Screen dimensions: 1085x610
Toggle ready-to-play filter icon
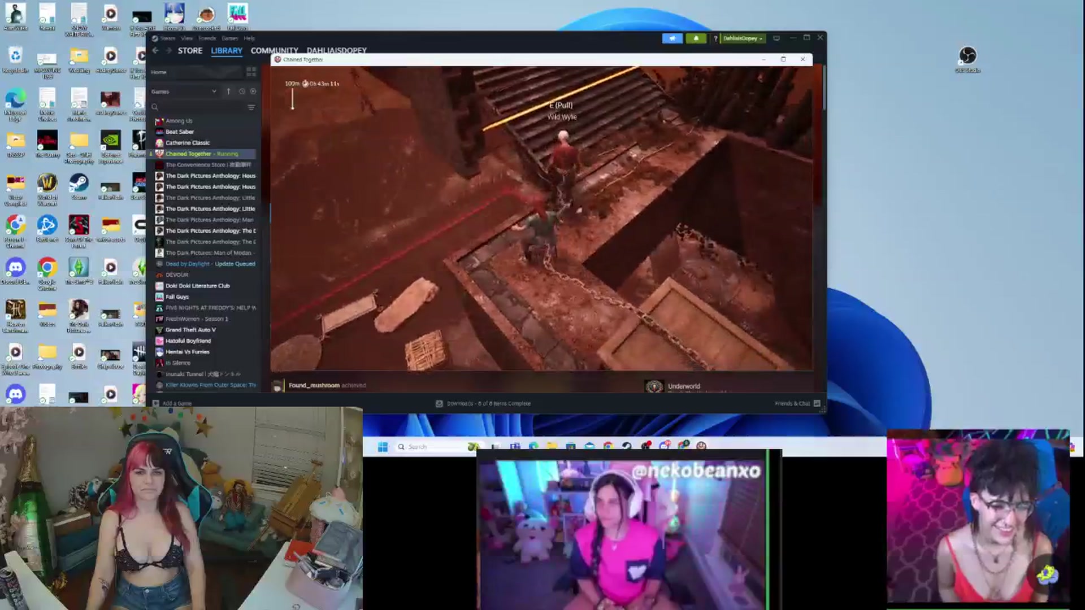coord(253,91)
